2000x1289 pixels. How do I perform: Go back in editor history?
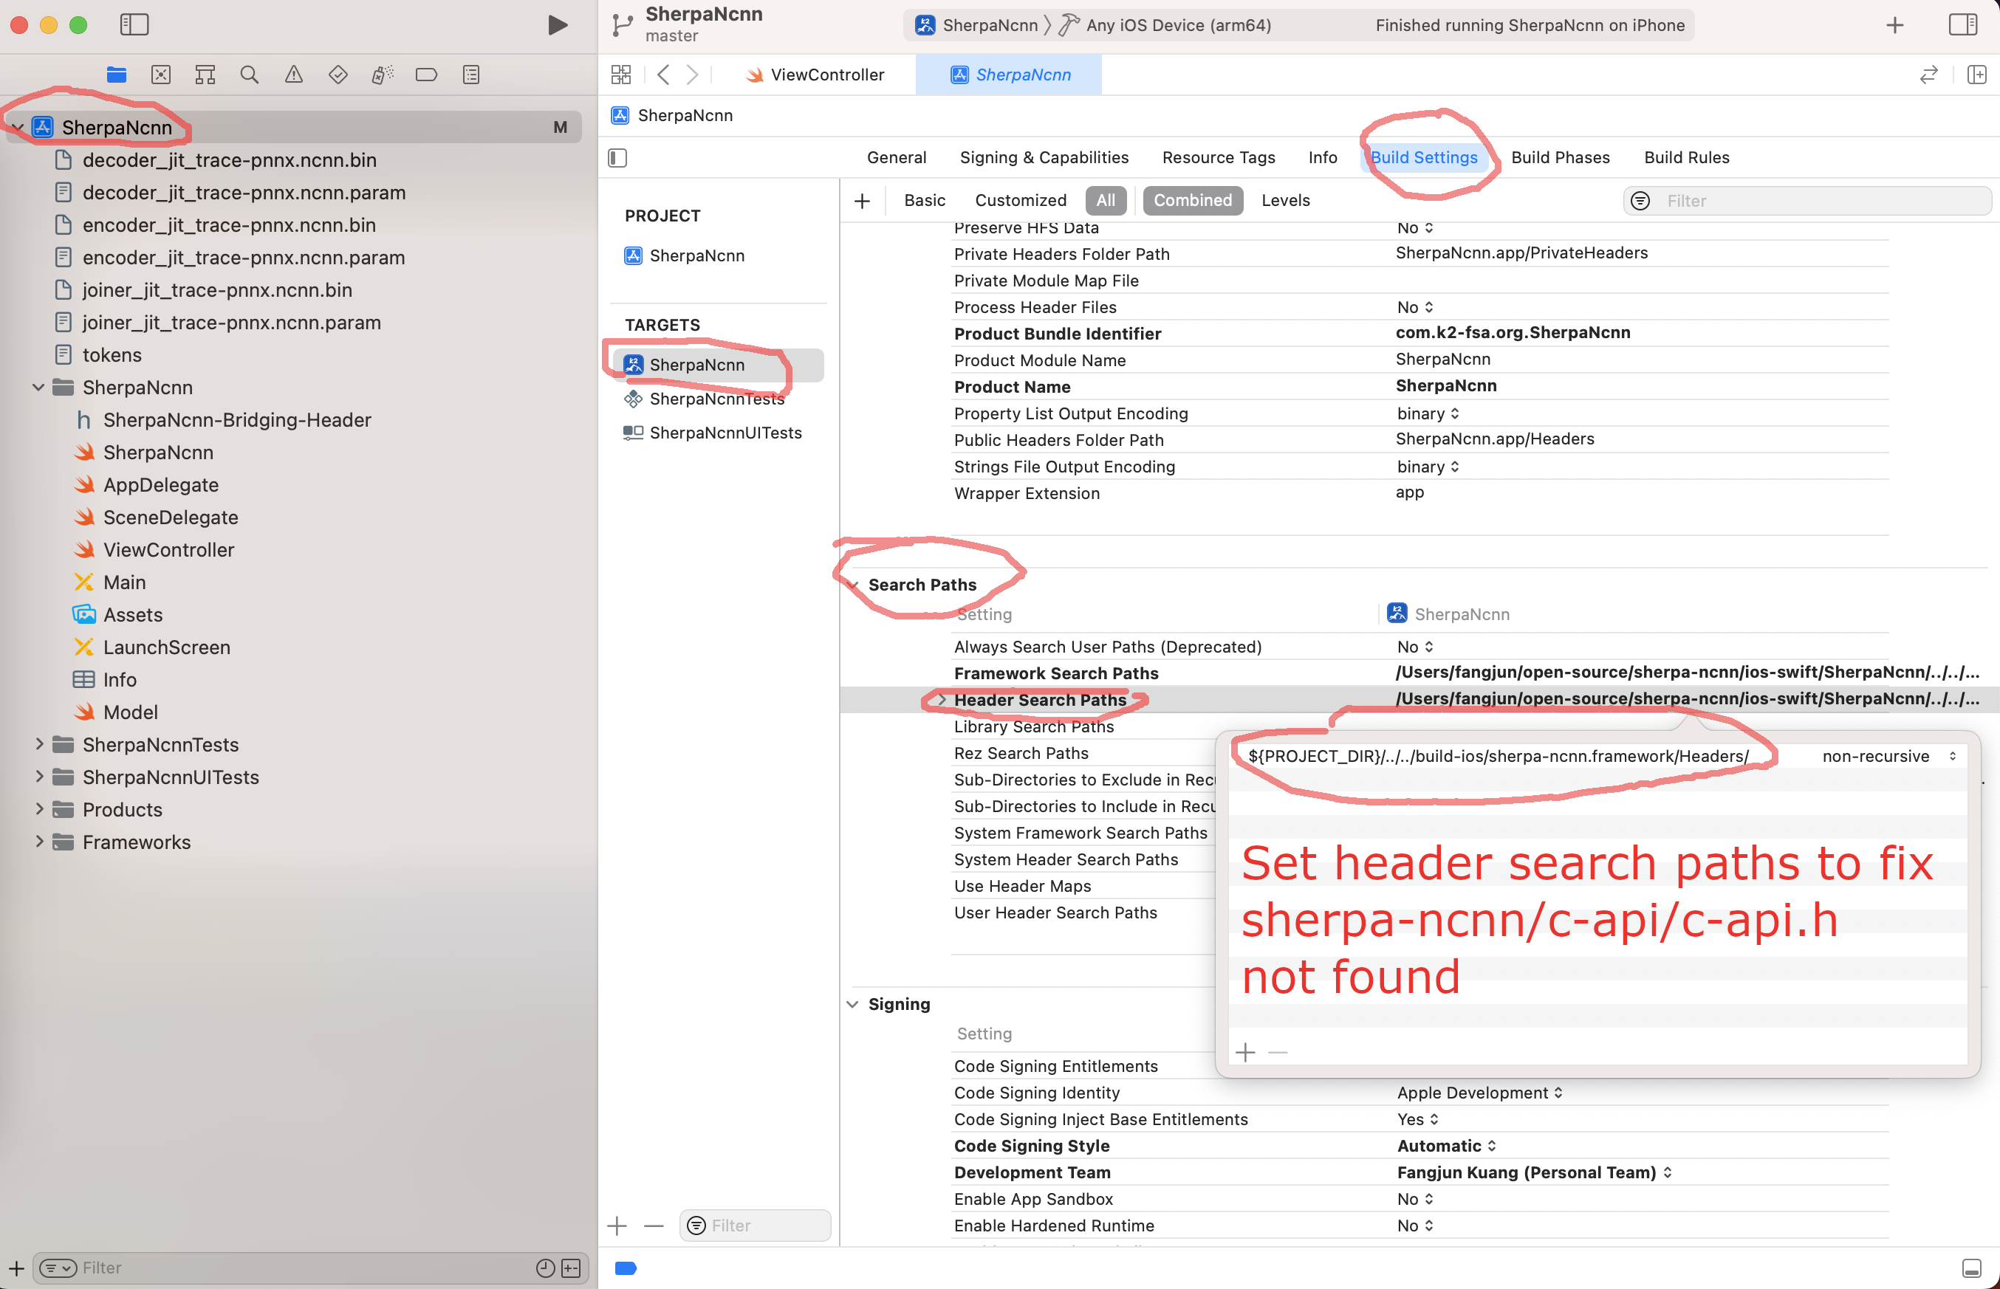[x=663, y=75]
